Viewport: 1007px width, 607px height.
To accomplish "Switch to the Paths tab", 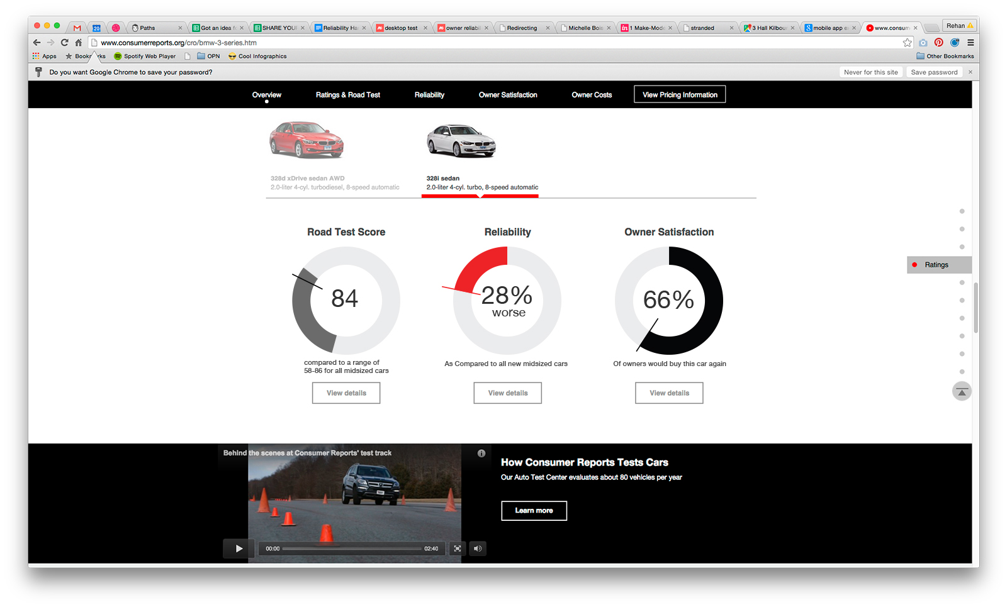I will click(x=156, y=28).
